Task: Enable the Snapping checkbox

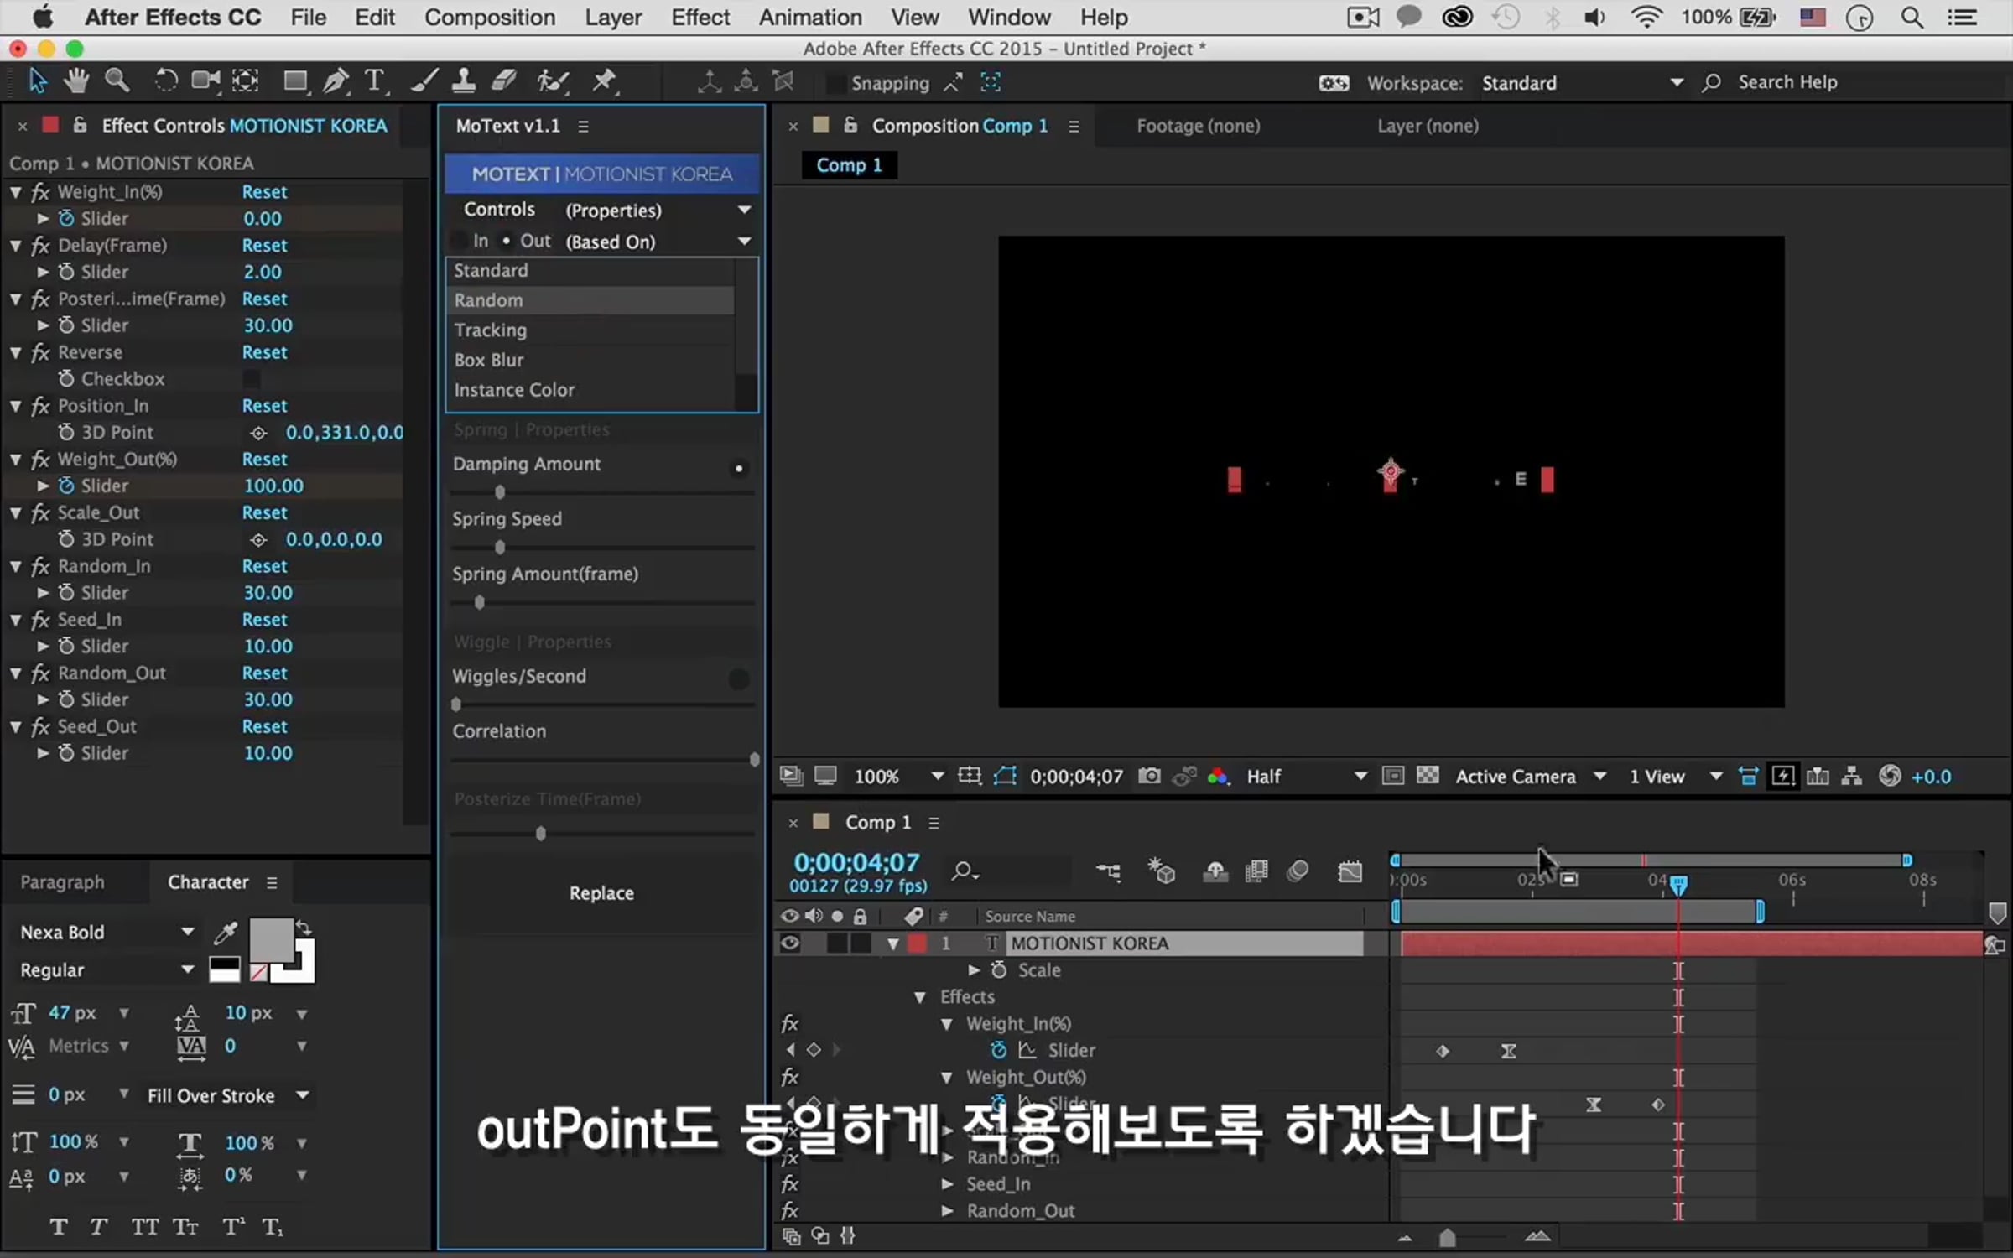Action: (x=835, y=83)
